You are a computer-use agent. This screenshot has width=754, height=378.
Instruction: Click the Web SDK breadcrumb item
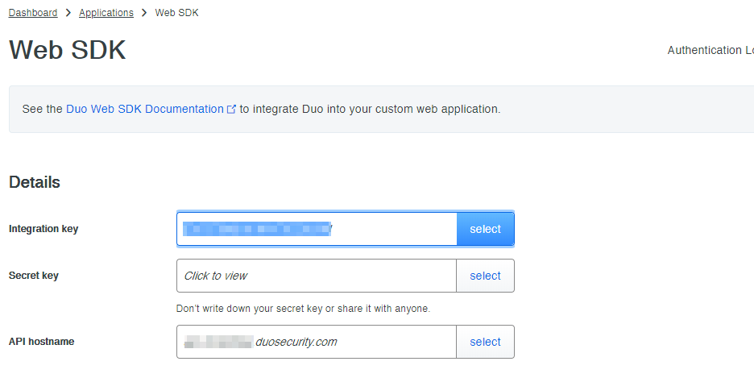click(176, 13)
